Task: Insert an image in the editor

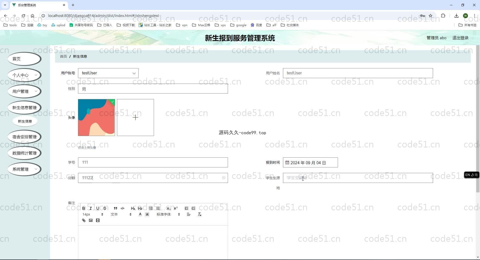Action: point(91,220)
